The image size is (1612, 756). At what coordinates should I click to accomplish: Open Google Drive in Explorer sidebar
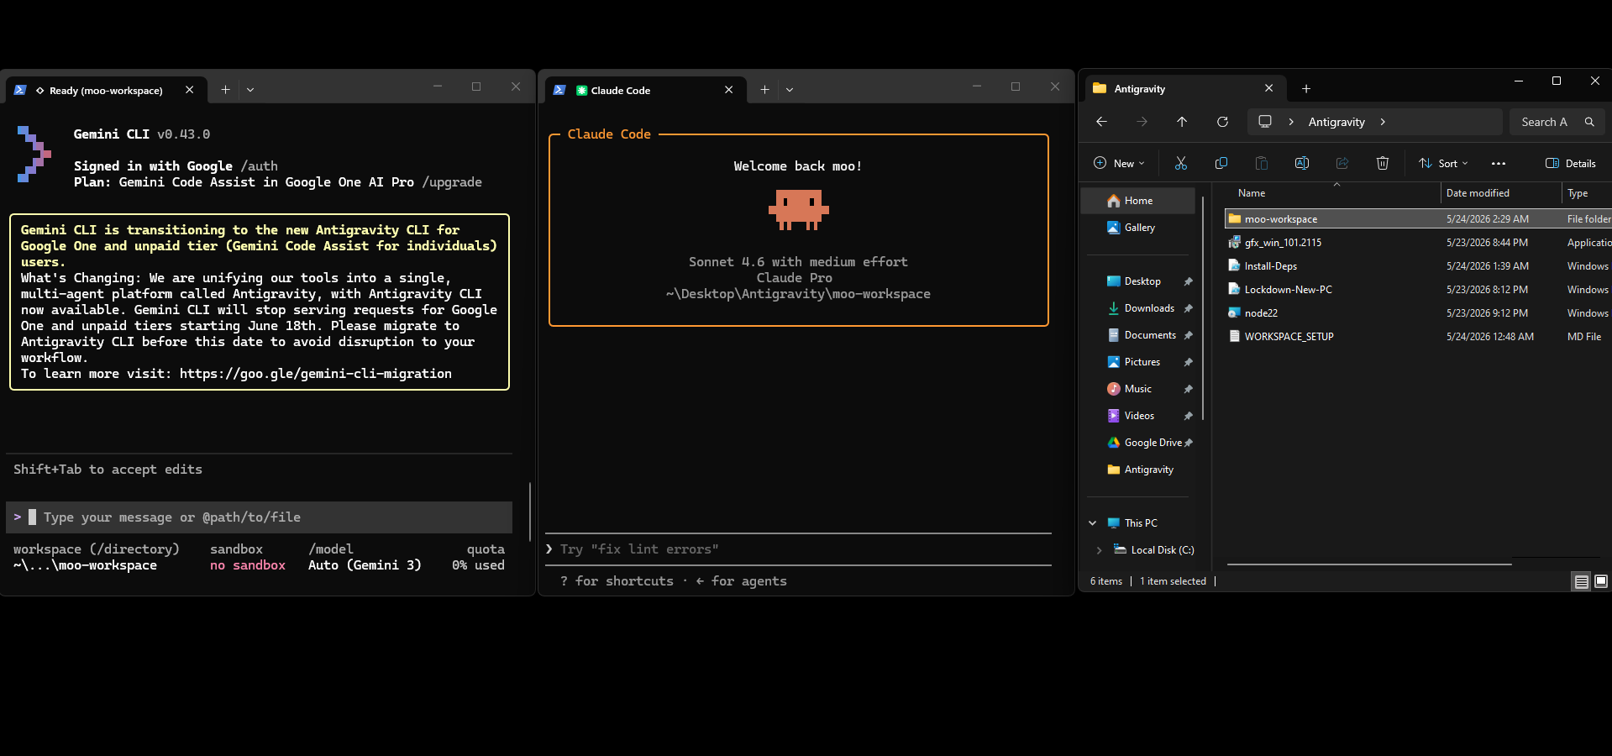pyautogui.click(x=1153, y=443)
